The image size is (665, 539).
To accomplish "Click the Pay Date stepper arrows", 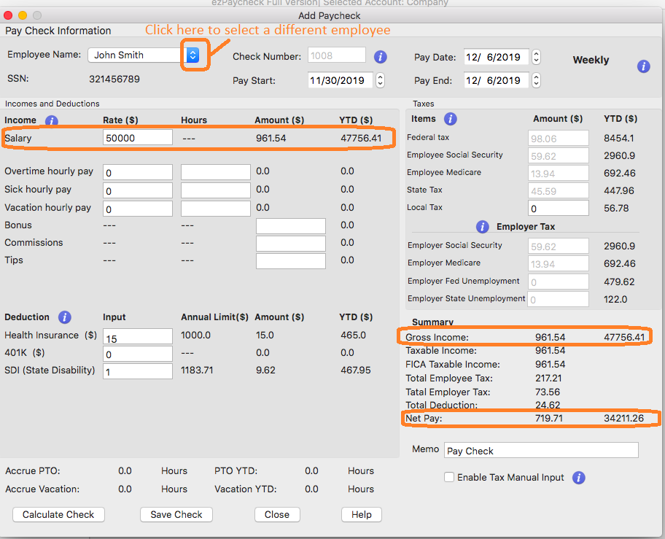I will point(536,58).
